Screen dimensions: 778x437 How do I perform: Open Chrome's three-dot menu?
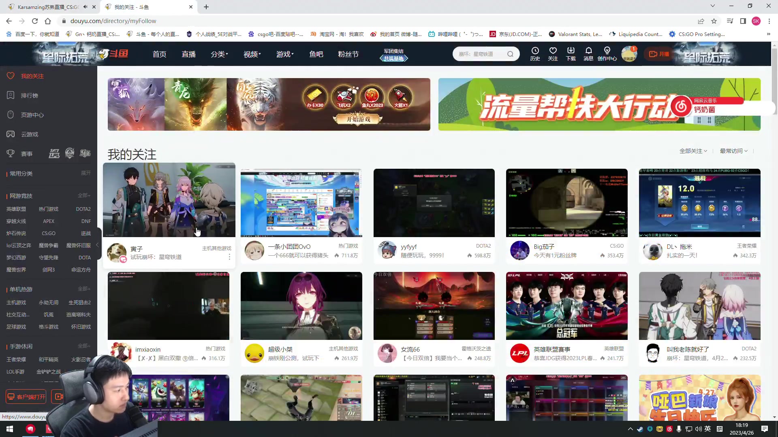769,21
